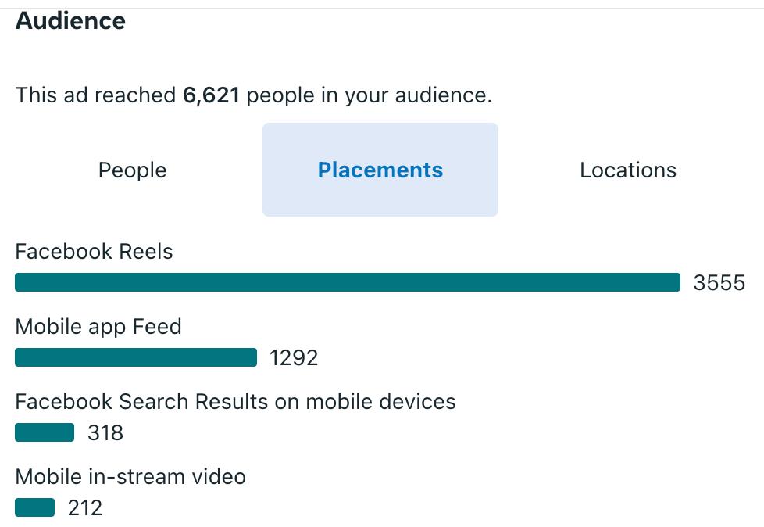Select the Facebook Reels teal bar
Image resolution: width=764 pixels, height=527 pixels.
[348, 282]
